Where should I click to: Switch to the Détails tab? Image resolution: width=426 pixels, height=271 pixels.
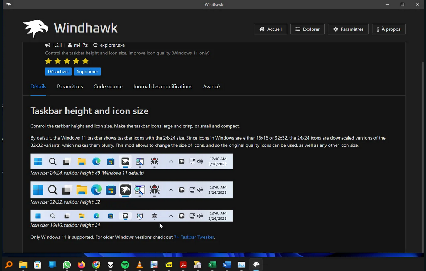(38, 86)
